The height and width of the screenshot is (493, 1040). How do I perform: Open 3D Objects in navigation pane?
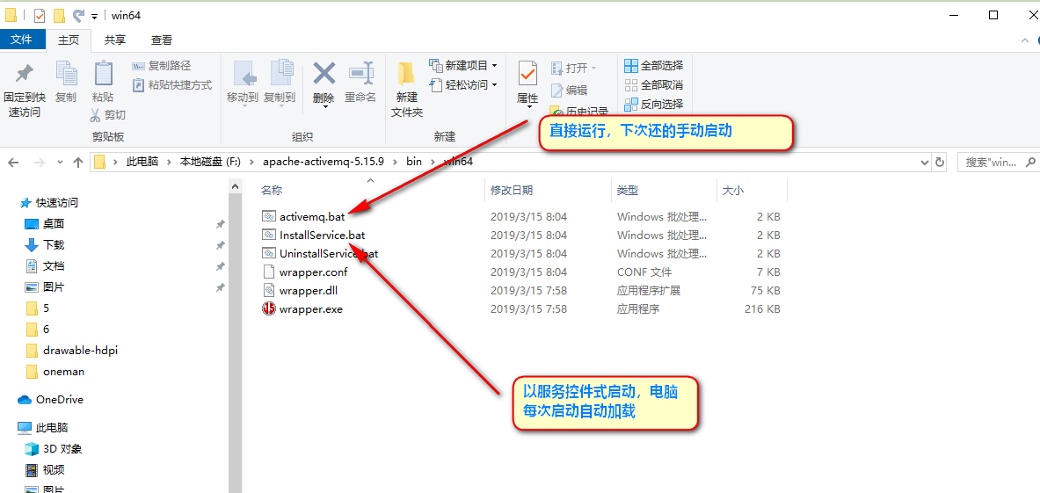click(x=62, y=448)
